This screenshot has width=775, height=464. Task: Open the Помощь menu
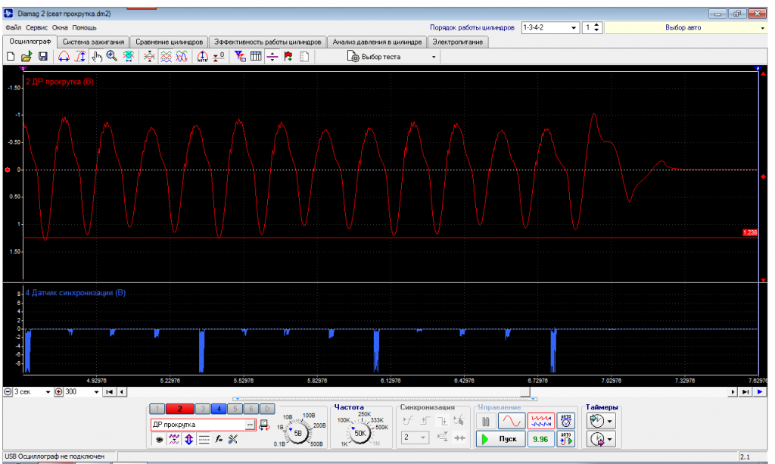[85, 28]
